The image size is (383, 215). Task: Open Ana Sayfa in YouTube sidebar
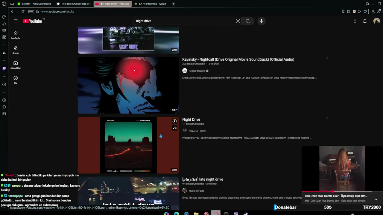tap(16, 35)
